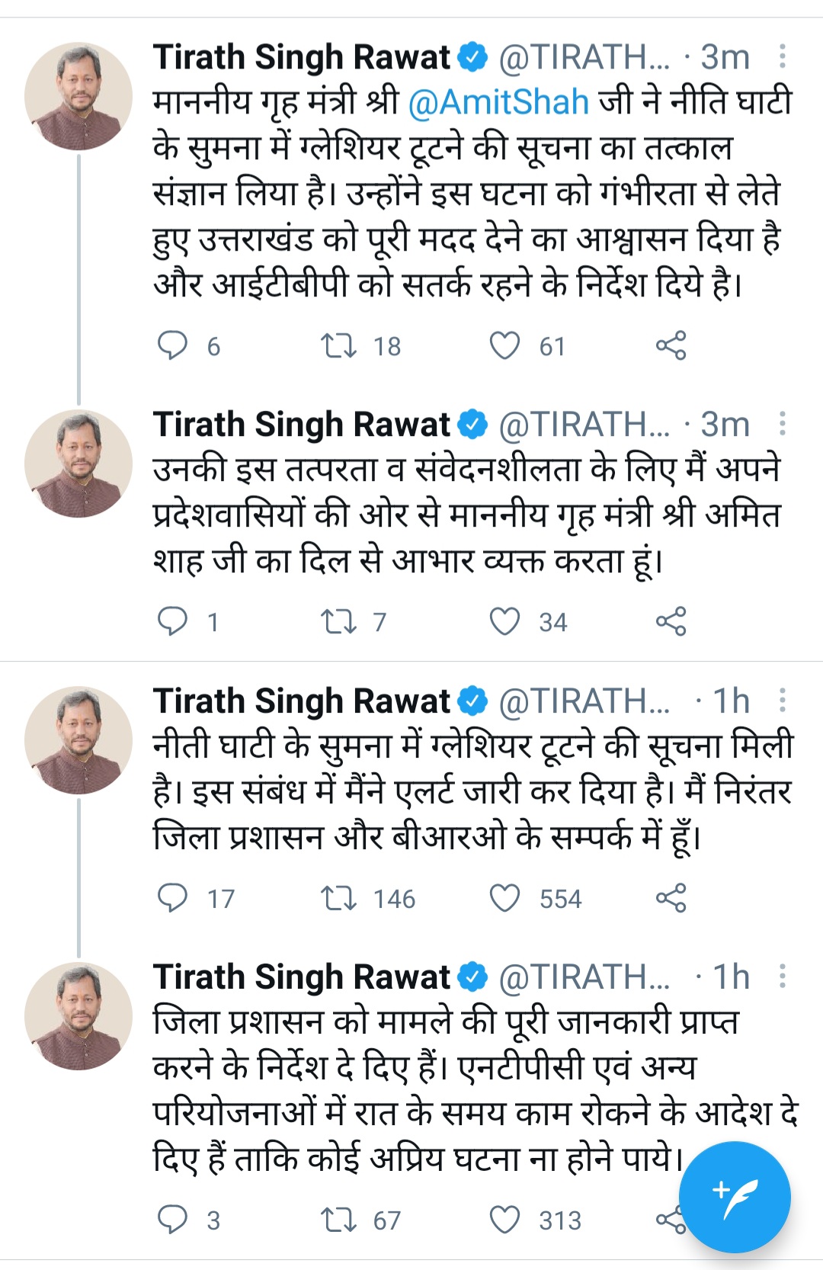823x1270 pixels.
Task: Retweet the tweet with 7 retweets
Action: [338, 622]
